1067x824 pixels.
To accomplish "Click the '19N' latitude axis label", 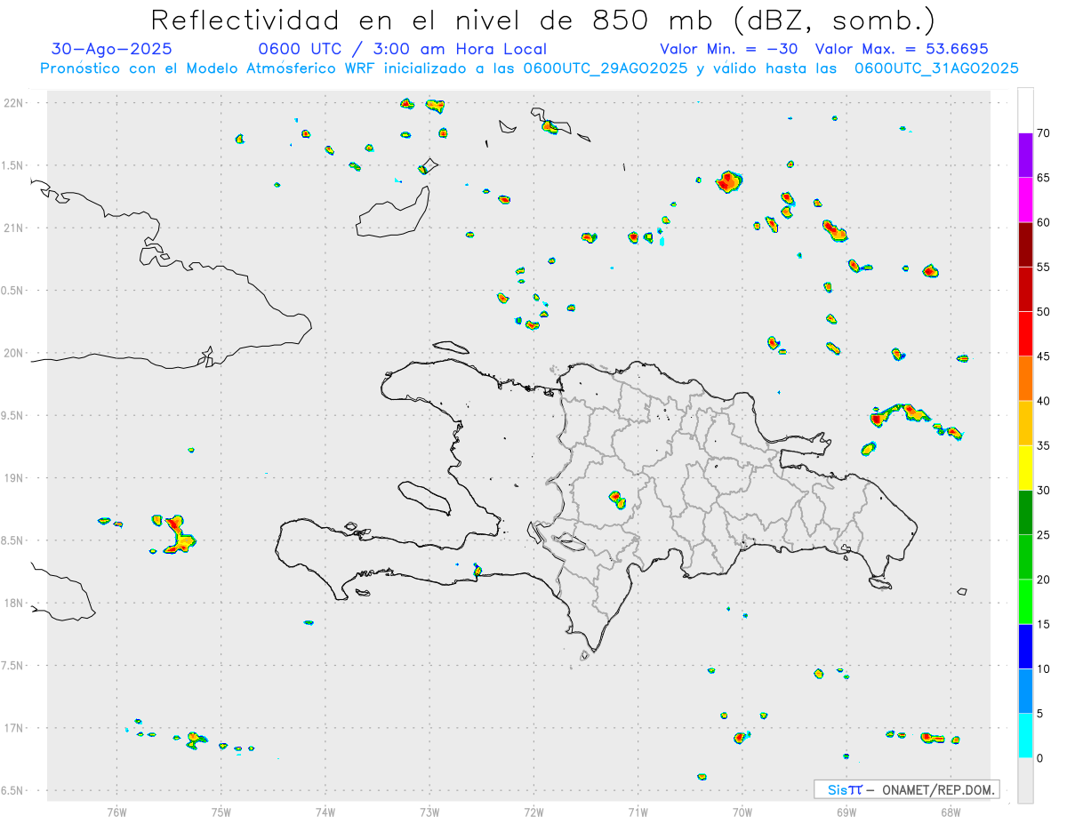I will (15, 478).
